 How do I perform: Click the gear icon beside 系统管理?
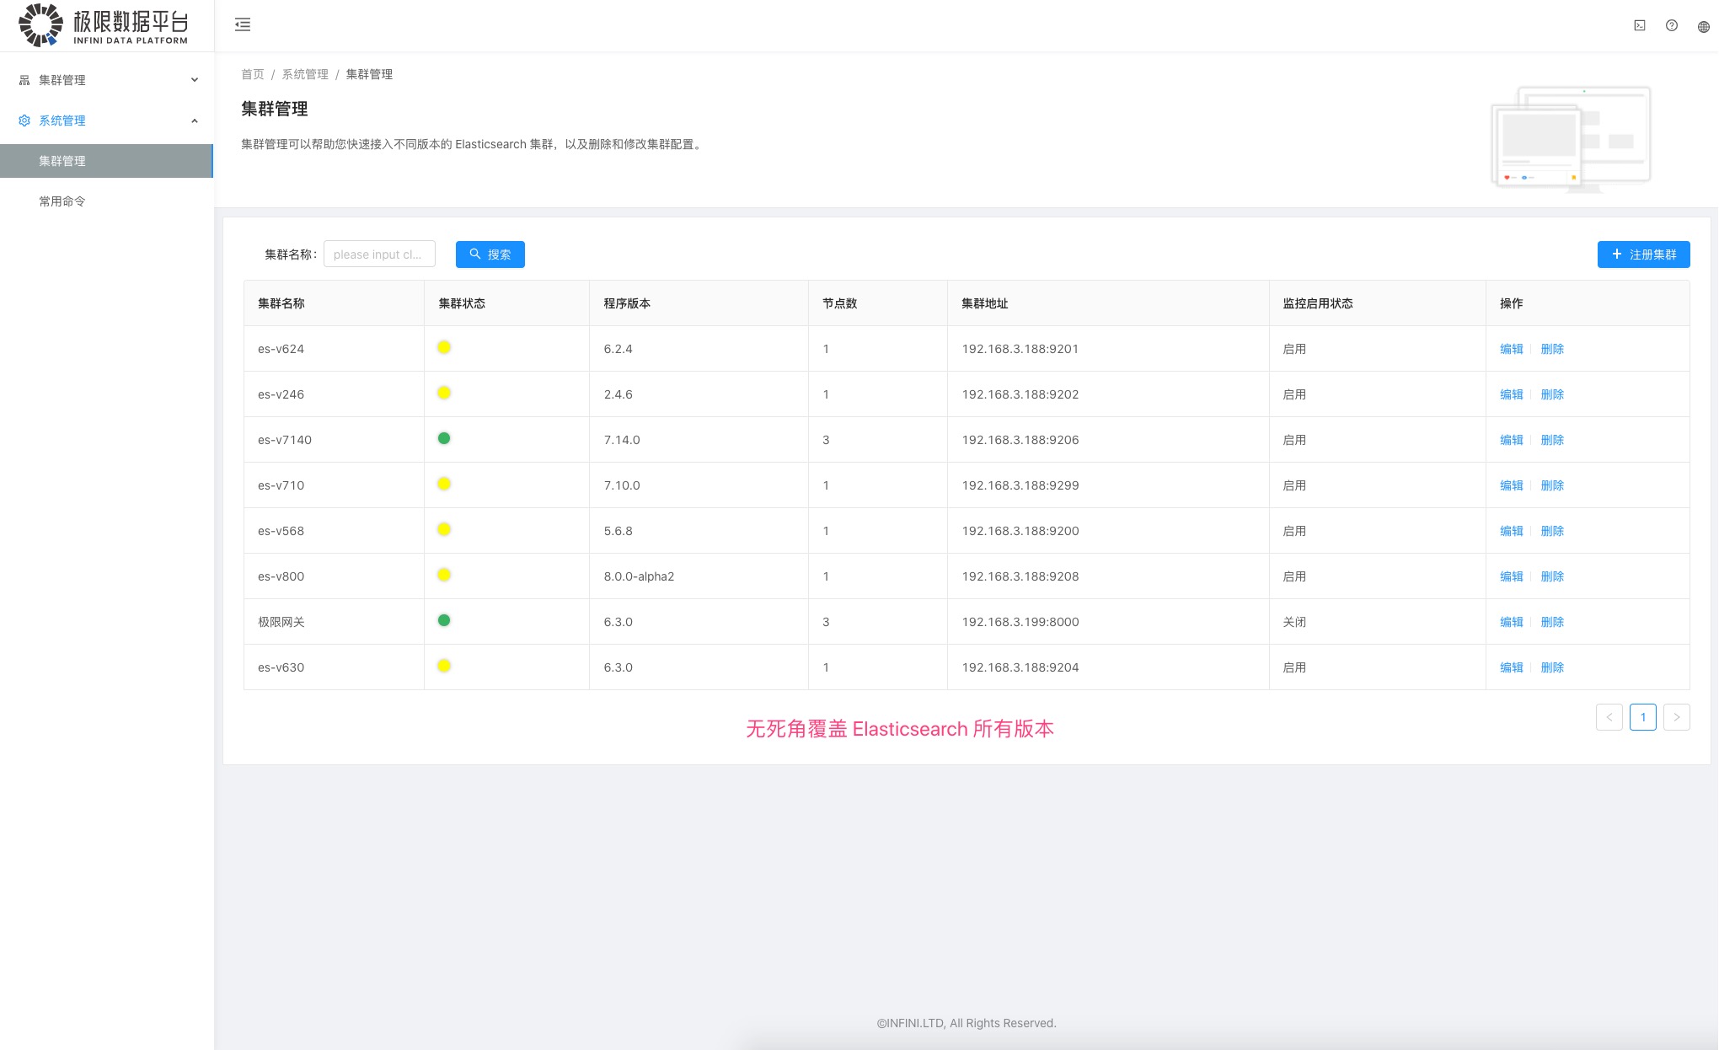(24, 121)
